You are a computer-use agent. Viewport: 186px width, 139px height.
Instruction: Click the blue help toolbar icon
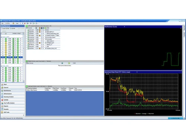tap(36, 23)
